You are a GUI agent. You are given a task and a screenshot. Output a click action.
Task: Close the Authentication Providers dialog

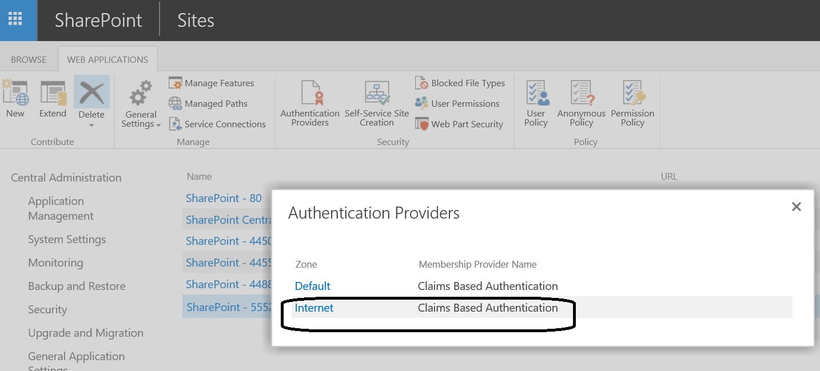click(796, 207)
